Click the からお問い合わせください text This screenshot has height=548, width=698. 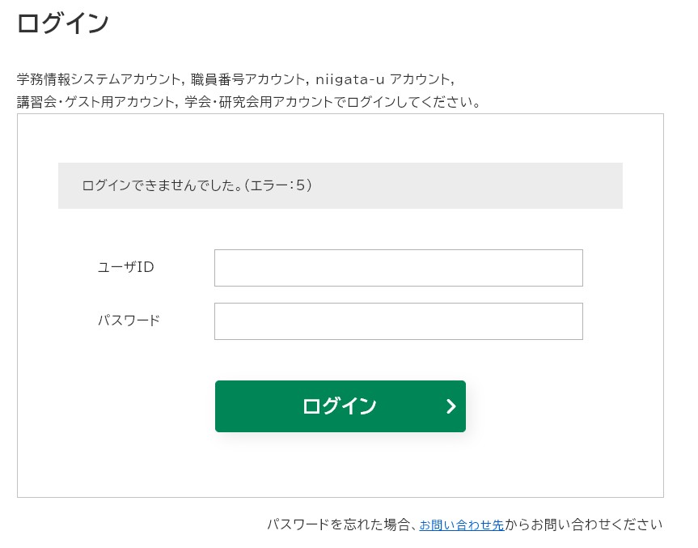582,525
